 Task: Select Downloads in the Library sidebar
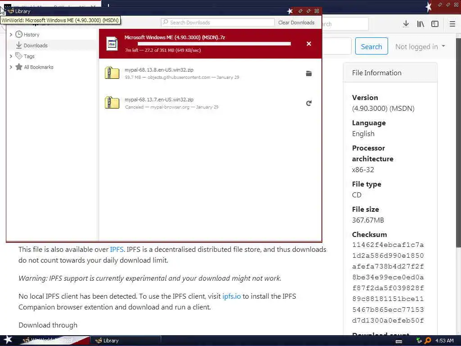click(x=52, y=46)
